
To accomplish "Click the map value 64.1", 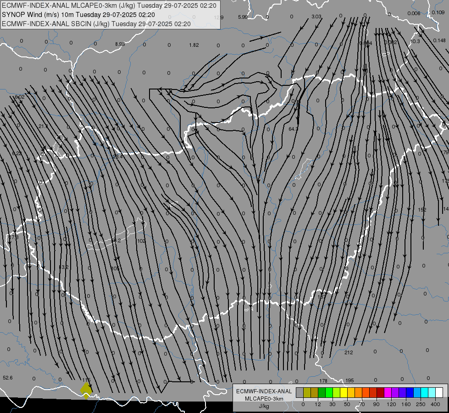I will tap(293, 129).
